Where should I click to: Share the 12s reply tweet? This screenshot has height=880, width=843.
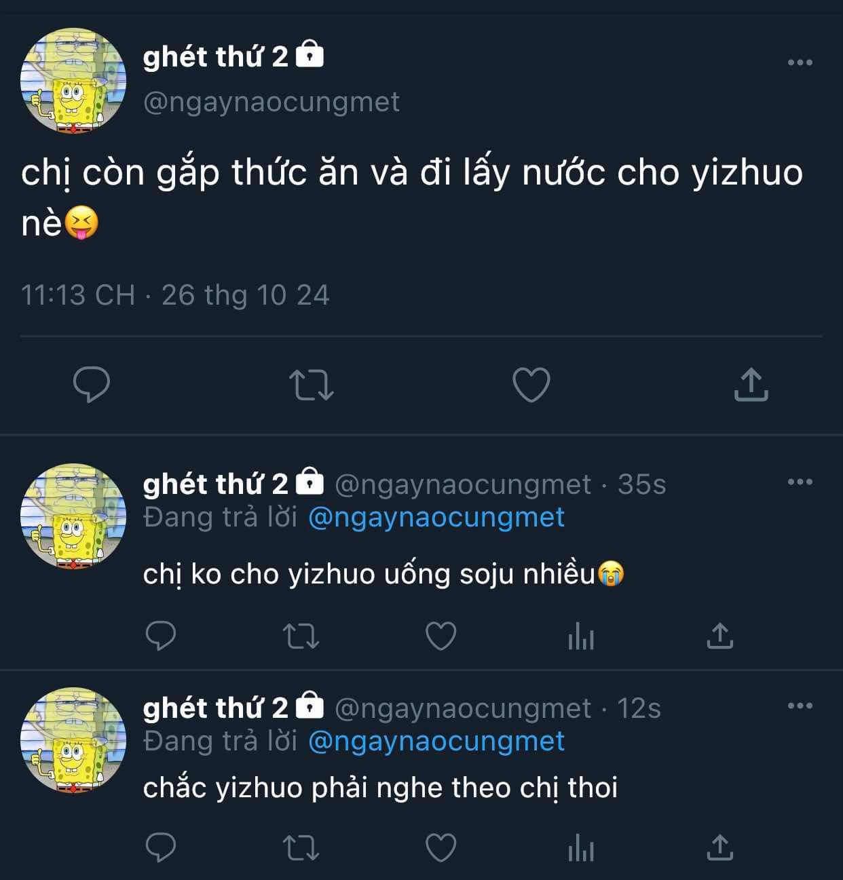click(x=720, y=847)
